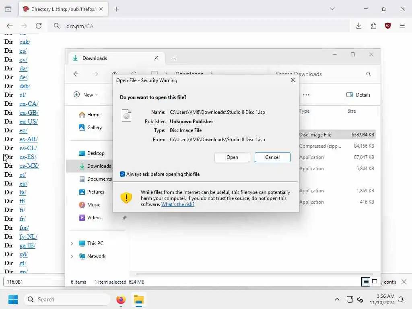Select the Downloads tab in File Explorer
412x309 pixels.
[x=115, y=58]
